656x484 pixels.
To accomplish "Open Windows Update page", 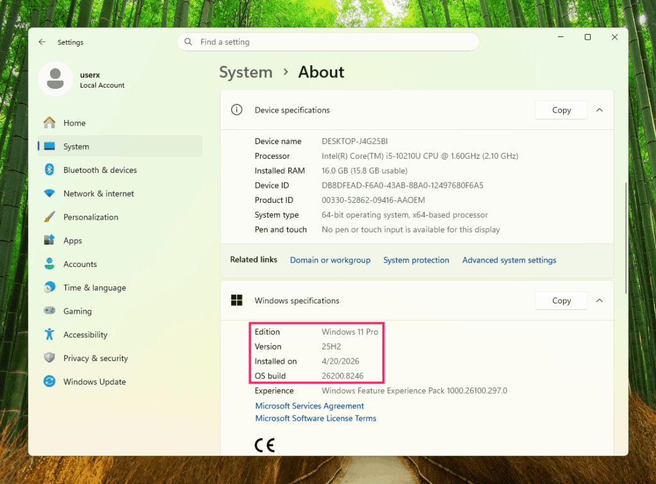I will [x=120, y=381].
